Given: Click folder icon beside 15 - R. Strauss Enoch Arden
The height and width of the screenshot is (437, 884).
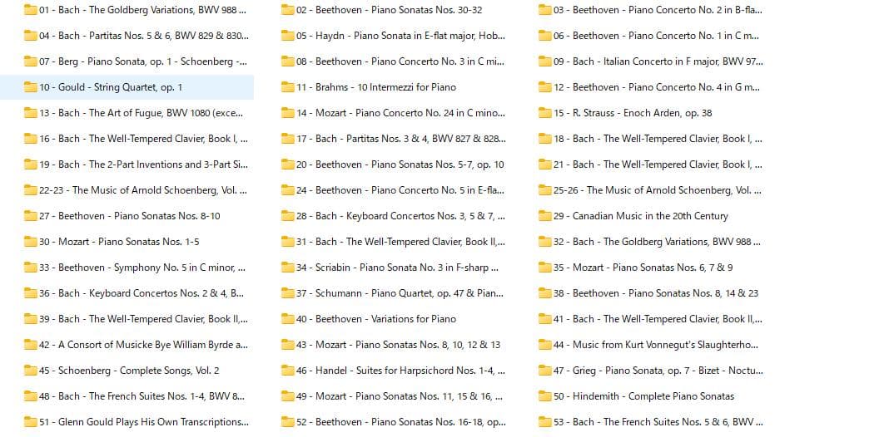Looking at the screenshot, I should [x=545, y=113].
